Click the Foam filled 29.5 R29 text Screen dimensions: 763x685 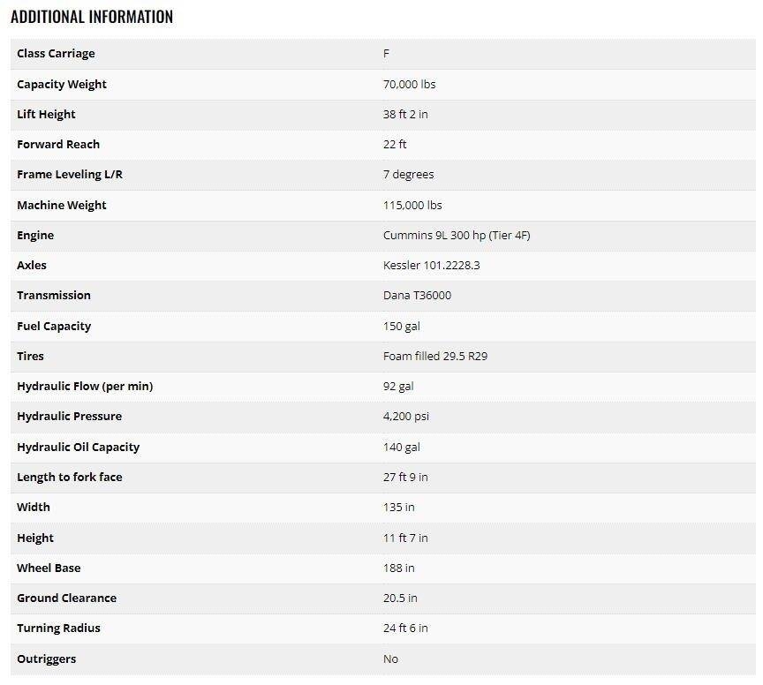(x=434, y=357)
